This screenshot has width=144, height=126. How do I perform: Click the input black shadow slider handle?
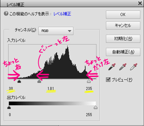pos(19,81)
